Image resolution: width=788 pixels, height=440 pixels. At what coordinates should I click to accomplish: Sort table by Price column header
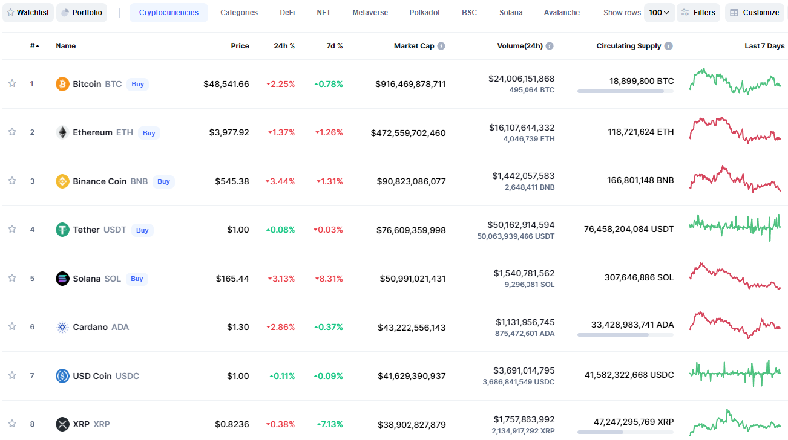tap(240, 46)
